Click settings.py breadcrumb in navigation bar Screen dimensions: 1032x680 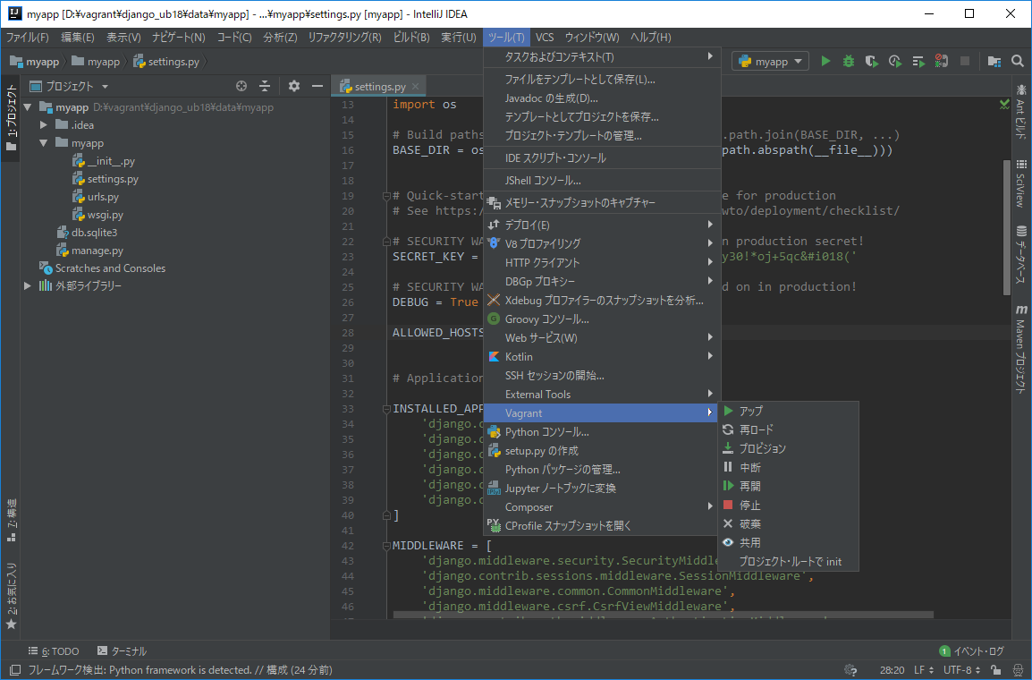(x=166, y=61)
